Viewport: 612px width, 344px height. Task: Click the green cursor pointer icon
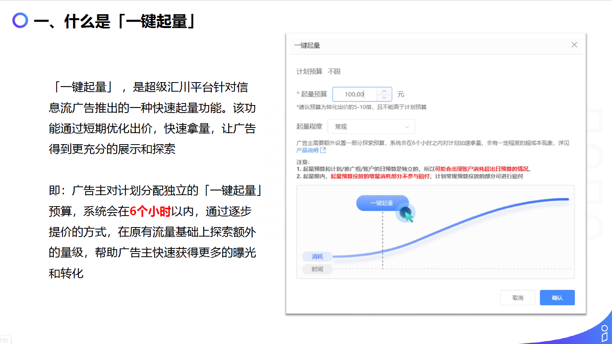coord(407,215)
